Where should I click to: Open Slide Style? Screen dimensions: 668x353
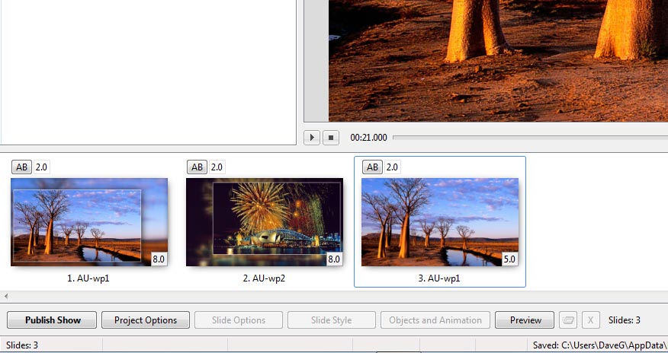tap(332, 320)
